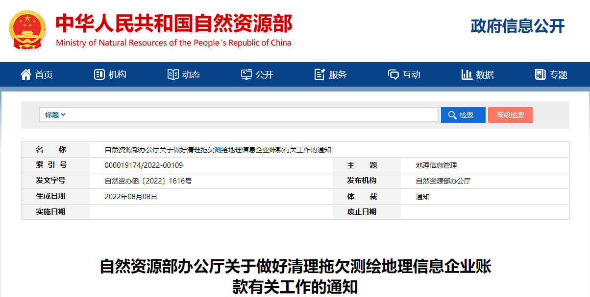Click the chat bubble icon beside 互动
This screenshot has width=590, height=297.
[x=393, y=74]
